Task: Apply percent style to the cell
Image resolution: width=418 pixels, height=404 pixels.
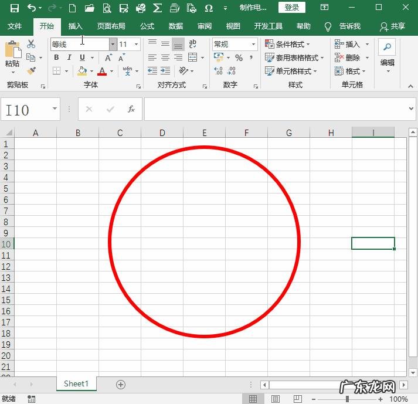Action: [x=239, y=57]
